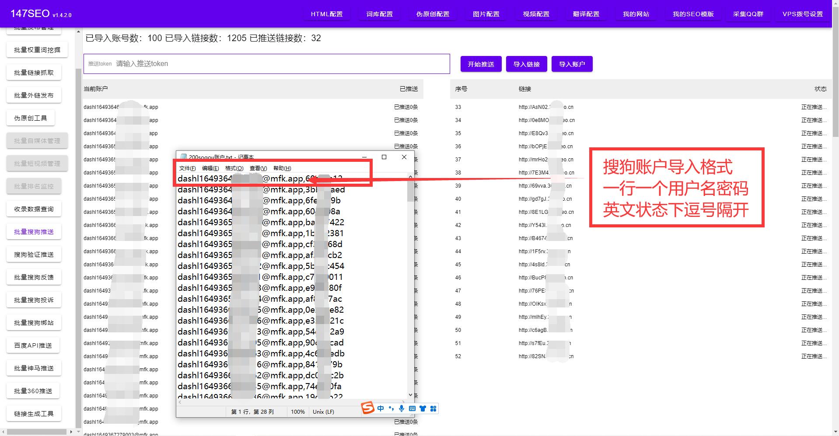Click the microphone voice input icon
Image resolution: width=839 pixels, height=436 pixels.
coord(402,408)
